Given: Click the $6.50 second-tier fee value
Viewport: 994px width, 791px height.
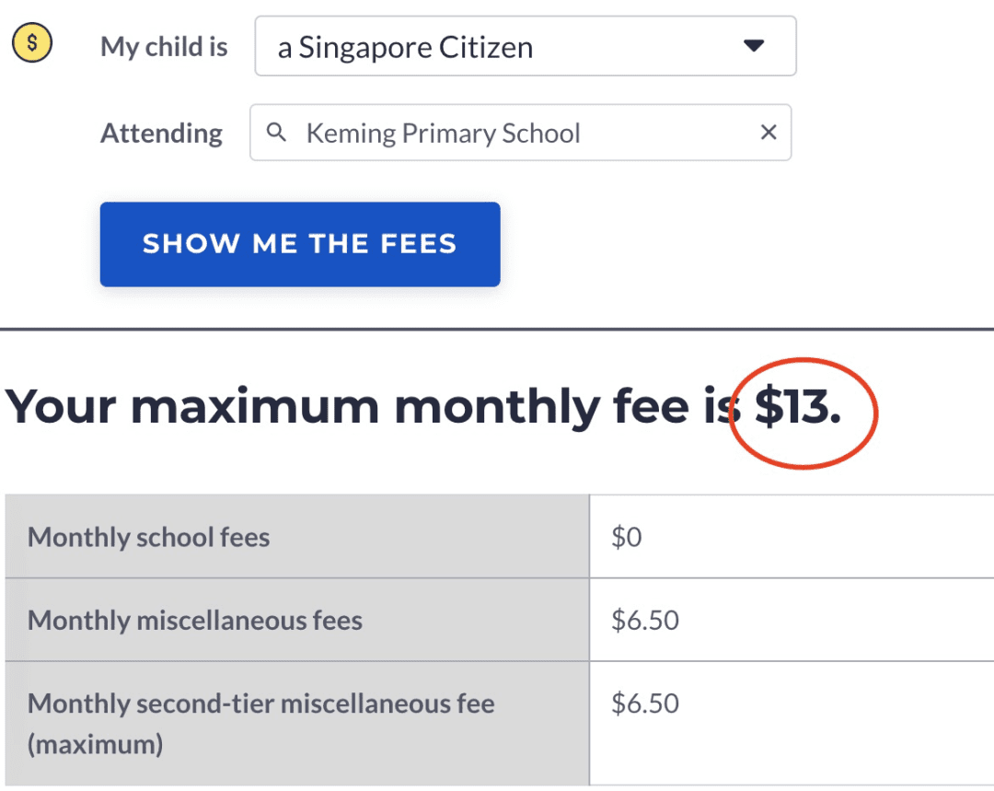Looking at the screenshot, I should click(645, 704).
